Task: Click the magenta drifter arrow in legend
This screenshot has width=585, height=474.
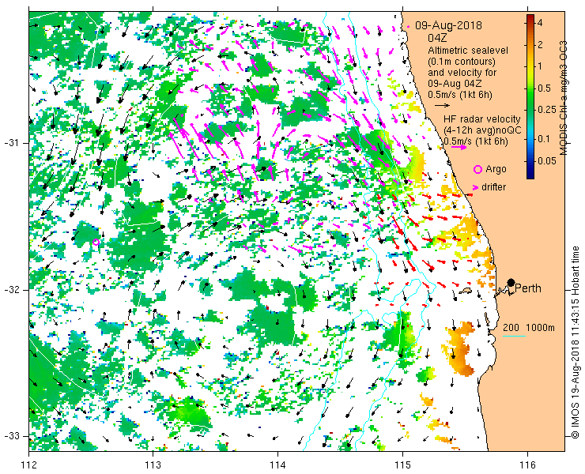Action: coord(475,187)
